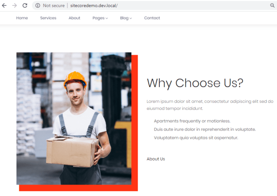Viewport: 277px width, 196px height.
Task: Expand the Blog dropdown chevron
Action: click(131, 18)
